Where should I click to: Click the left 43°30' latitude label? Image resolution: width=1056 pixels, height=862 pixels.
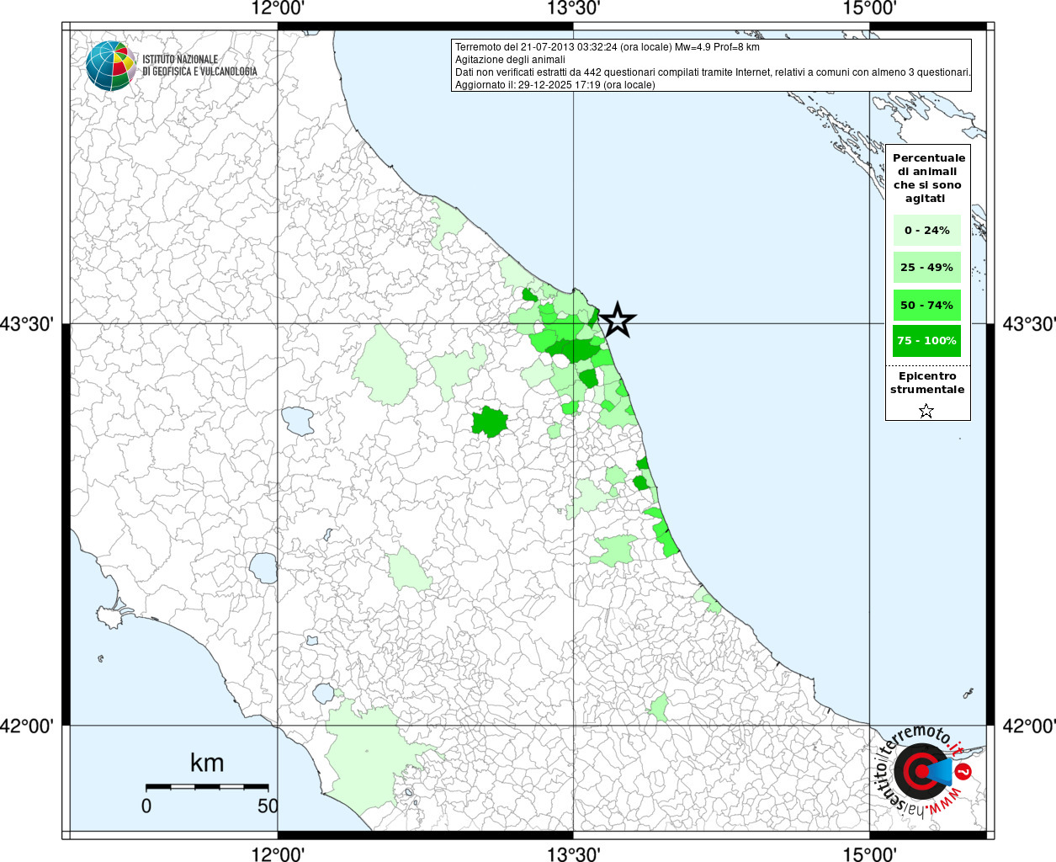28,324
